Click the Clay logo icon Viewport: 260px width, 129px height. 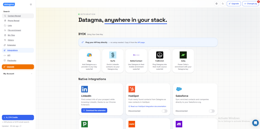click(x=89, y=55)
